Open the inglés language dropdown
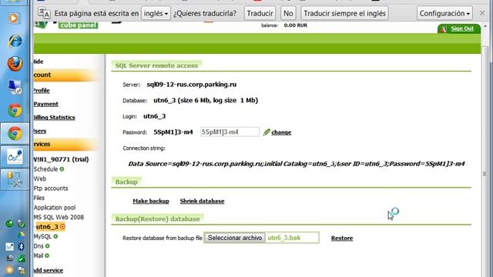 [x=156, y=13]
